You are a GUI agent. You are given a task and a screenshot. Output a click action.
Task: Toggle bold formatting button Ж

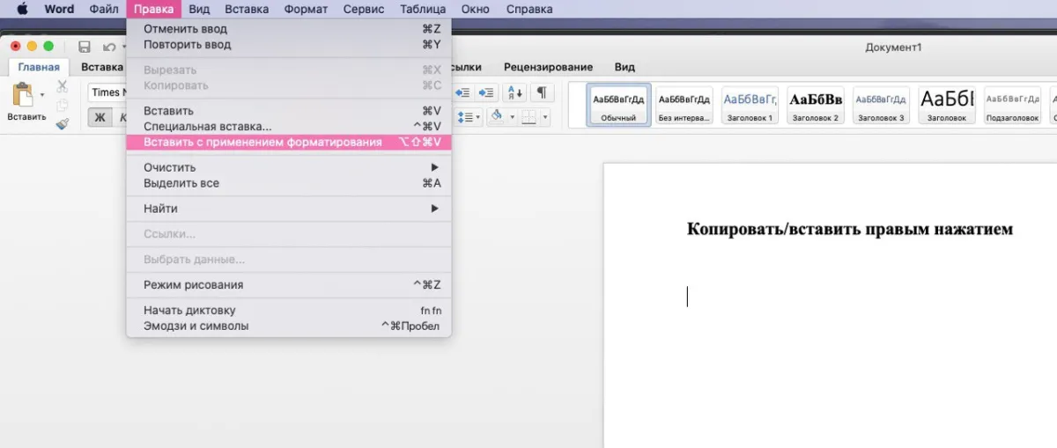point(100,117)
